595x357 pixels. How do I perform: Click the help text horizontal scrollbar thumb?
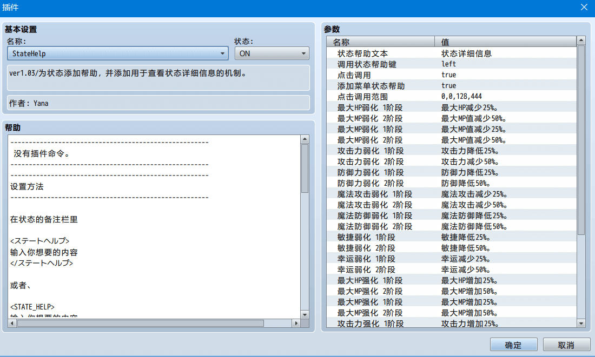click(x=141, y=324)
